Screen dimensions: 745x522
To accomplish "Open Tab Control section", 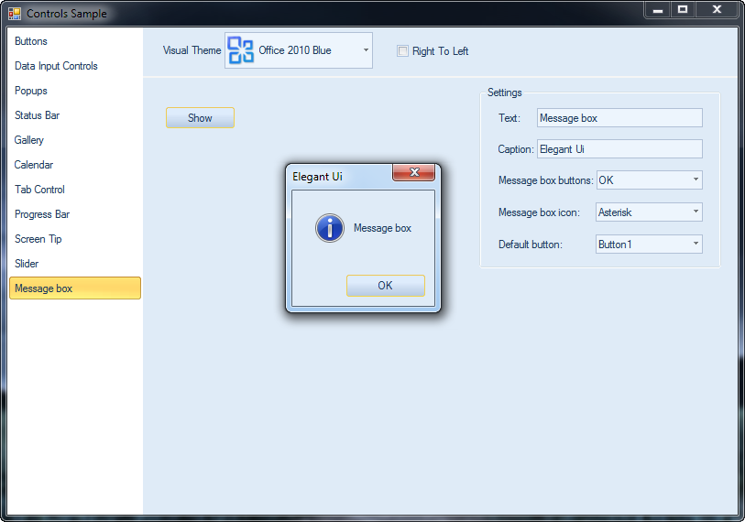I will pyautogui.click(x=75, y=190).
